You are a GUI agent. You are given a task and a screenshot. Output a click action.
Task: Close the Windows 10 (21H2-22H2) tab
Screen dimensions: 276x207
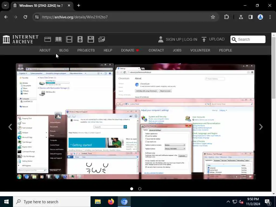coord(69,5)
